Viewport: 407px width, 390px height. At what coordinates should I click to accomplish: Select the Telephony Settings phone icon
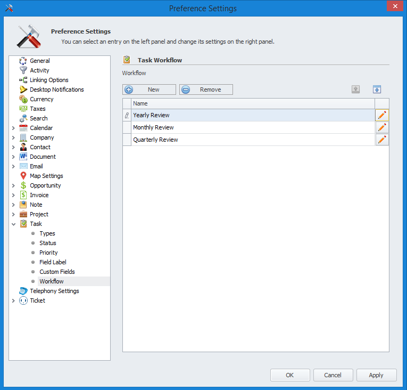[x=23, y=291]
